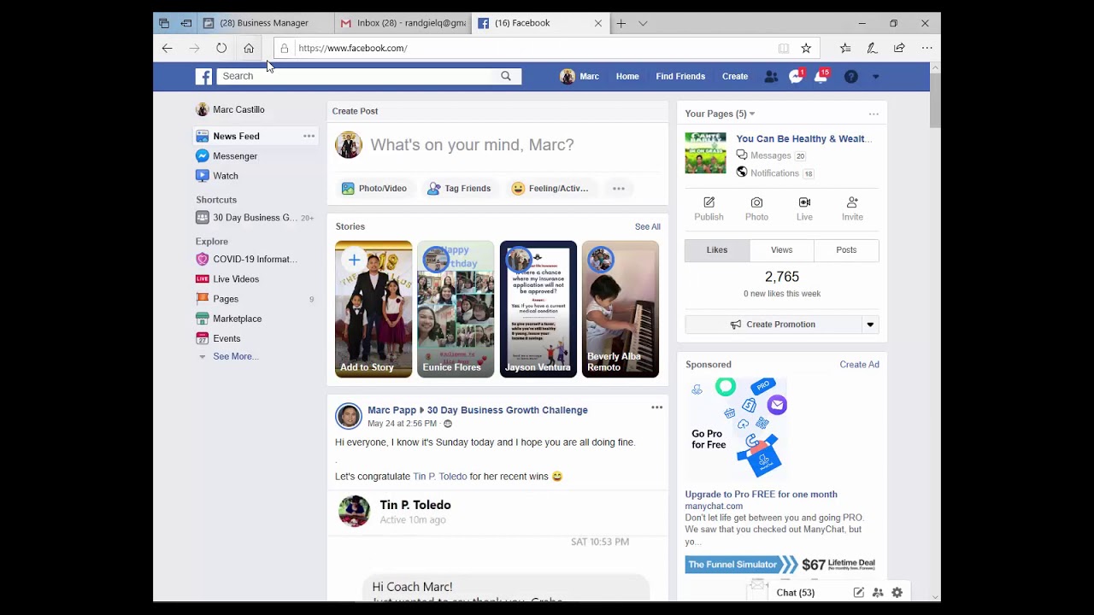Click Photo/Video button

374,189
